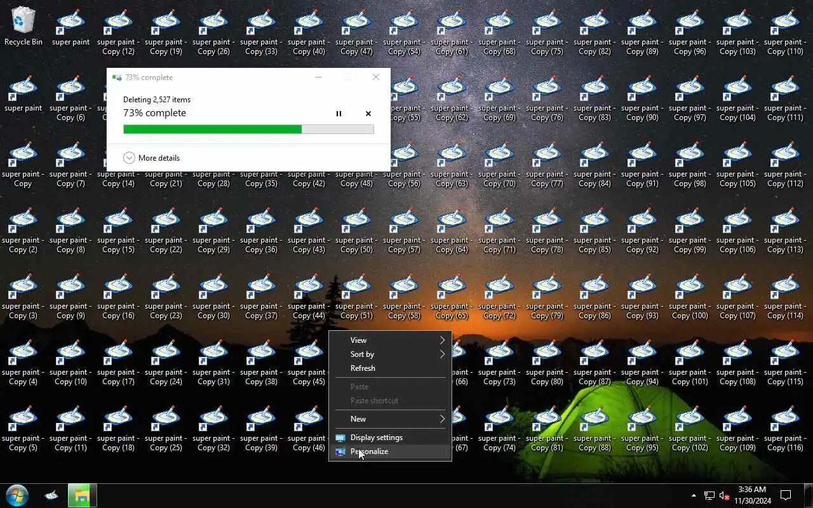This screenshot has width=813, height=508.
Task: Open the New submenu
Action: [x=390, y=419]
